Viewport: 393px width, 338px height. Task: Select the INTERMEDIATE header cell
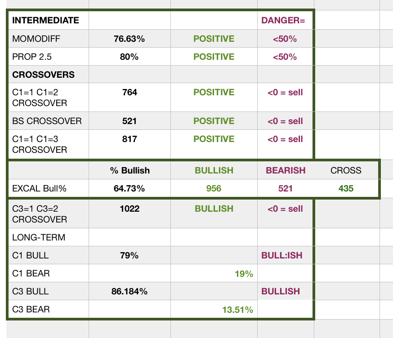pyautogui.click(x=45, y=20)
